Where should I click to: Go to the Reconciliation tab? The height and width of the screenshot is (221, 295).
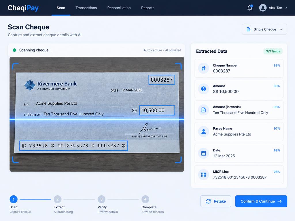coord(119,8)
